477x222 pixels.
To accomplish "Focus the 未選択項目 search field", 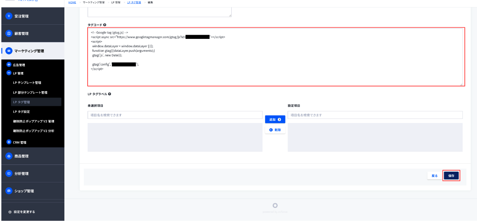I will (175, 115).
